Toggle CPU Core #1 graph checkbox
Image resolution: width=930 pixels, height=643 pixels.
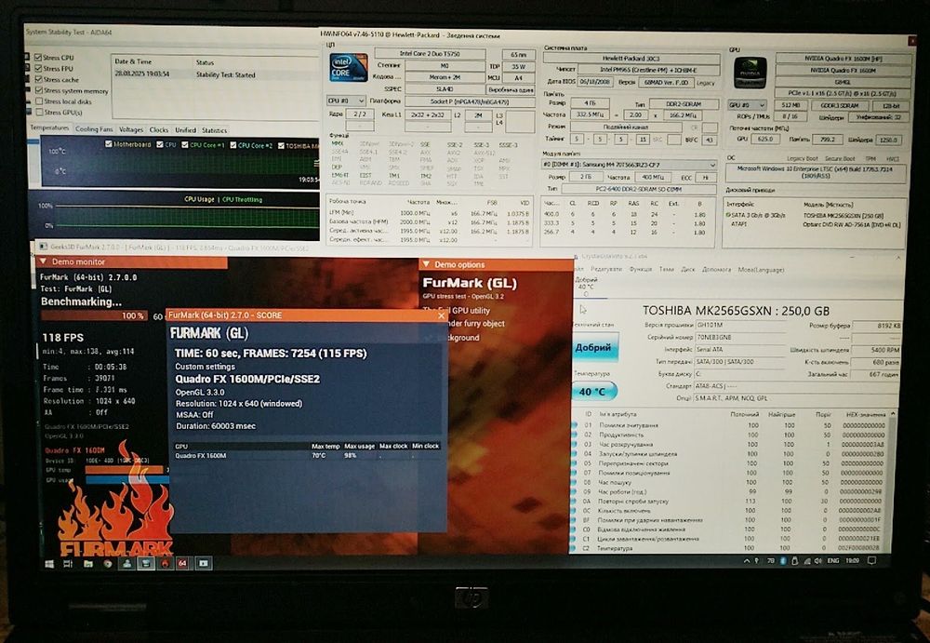click(185, 144)
